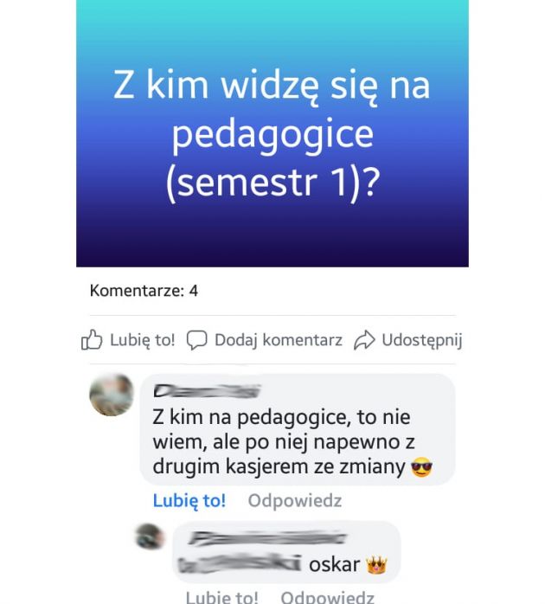Image resolution: width=545 pixels, height=604 pixels.
Task: Click the crown emoji next to oskar
Action: click(x=376, y=565)
